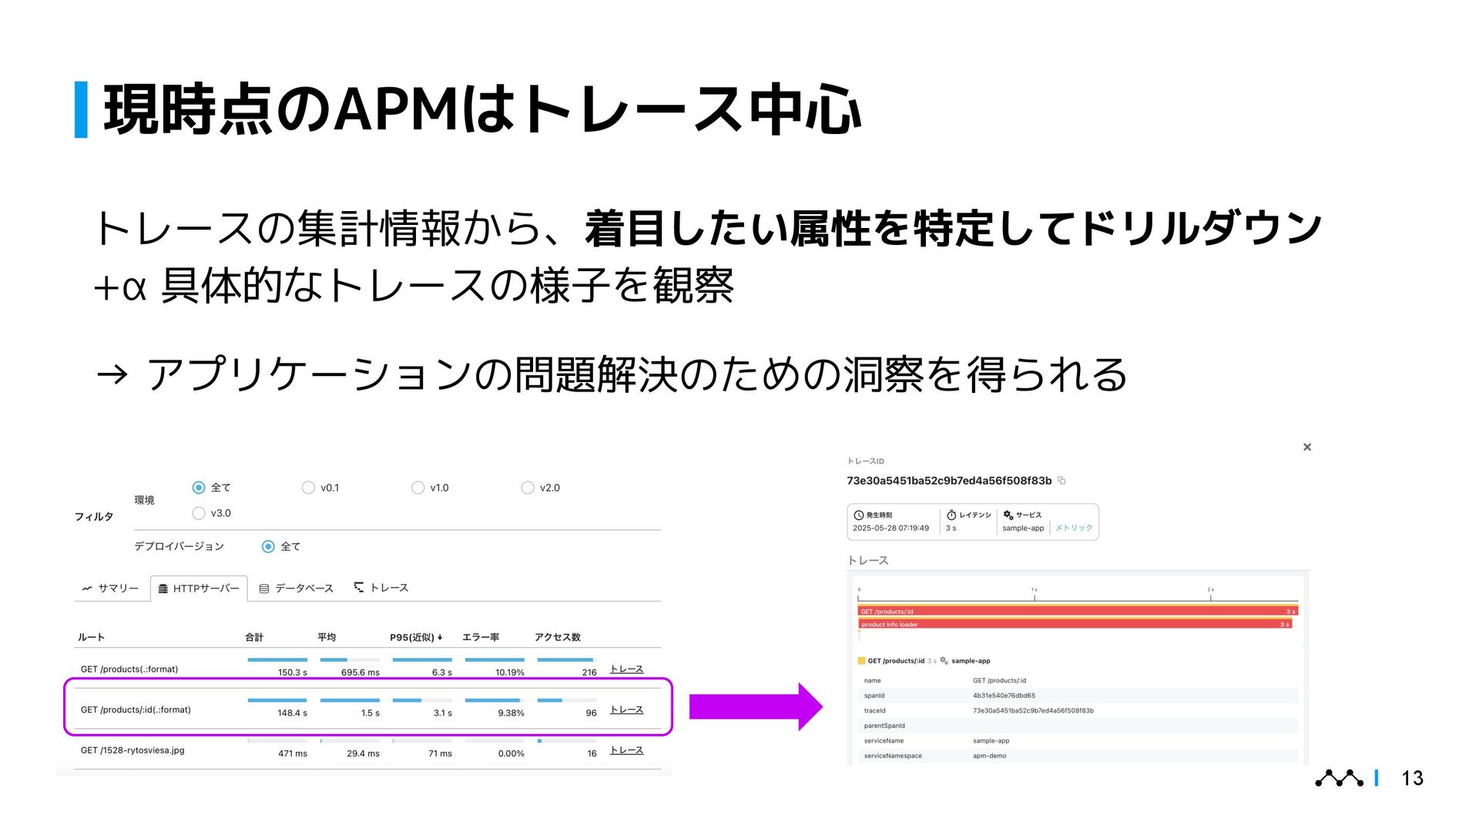Screen dimensions: 1479x832
Task: Select the v0.1 environment radio button
Action: tap(308, 488)
